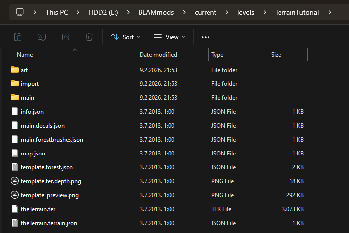Click the 18 KB size value
The height and width of the screenshot is (233, 349).
coord(296,181)
